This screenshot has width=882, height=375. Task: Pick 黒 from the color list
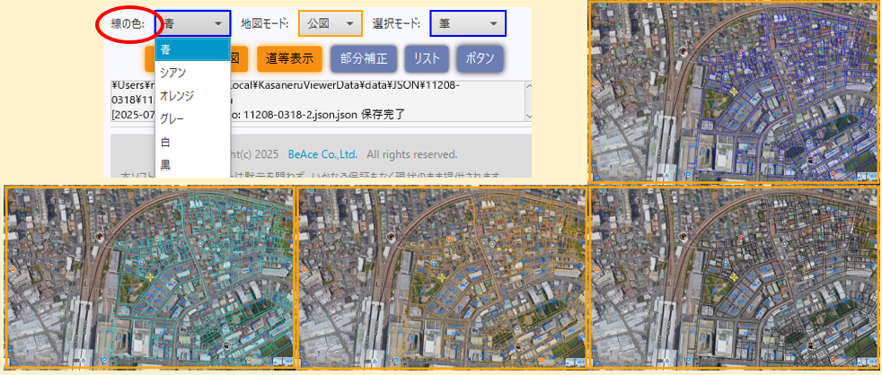193,165
